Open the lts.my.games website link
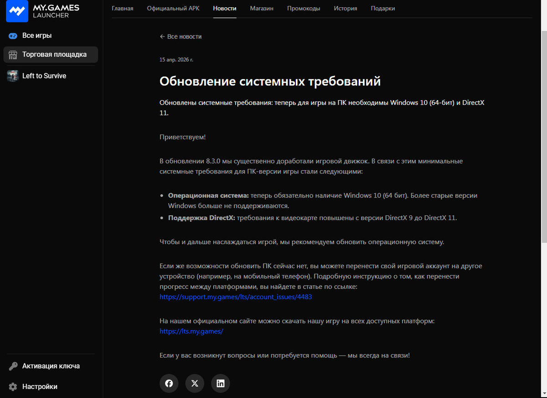The width and height of the screenshot is (547, 398). [191, 332]
